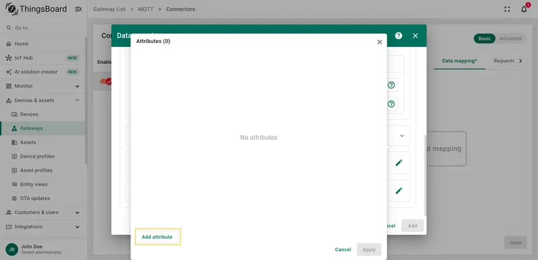Click the upper help question icon
This screenshot has height=260, width=538.
pos(391,85)
